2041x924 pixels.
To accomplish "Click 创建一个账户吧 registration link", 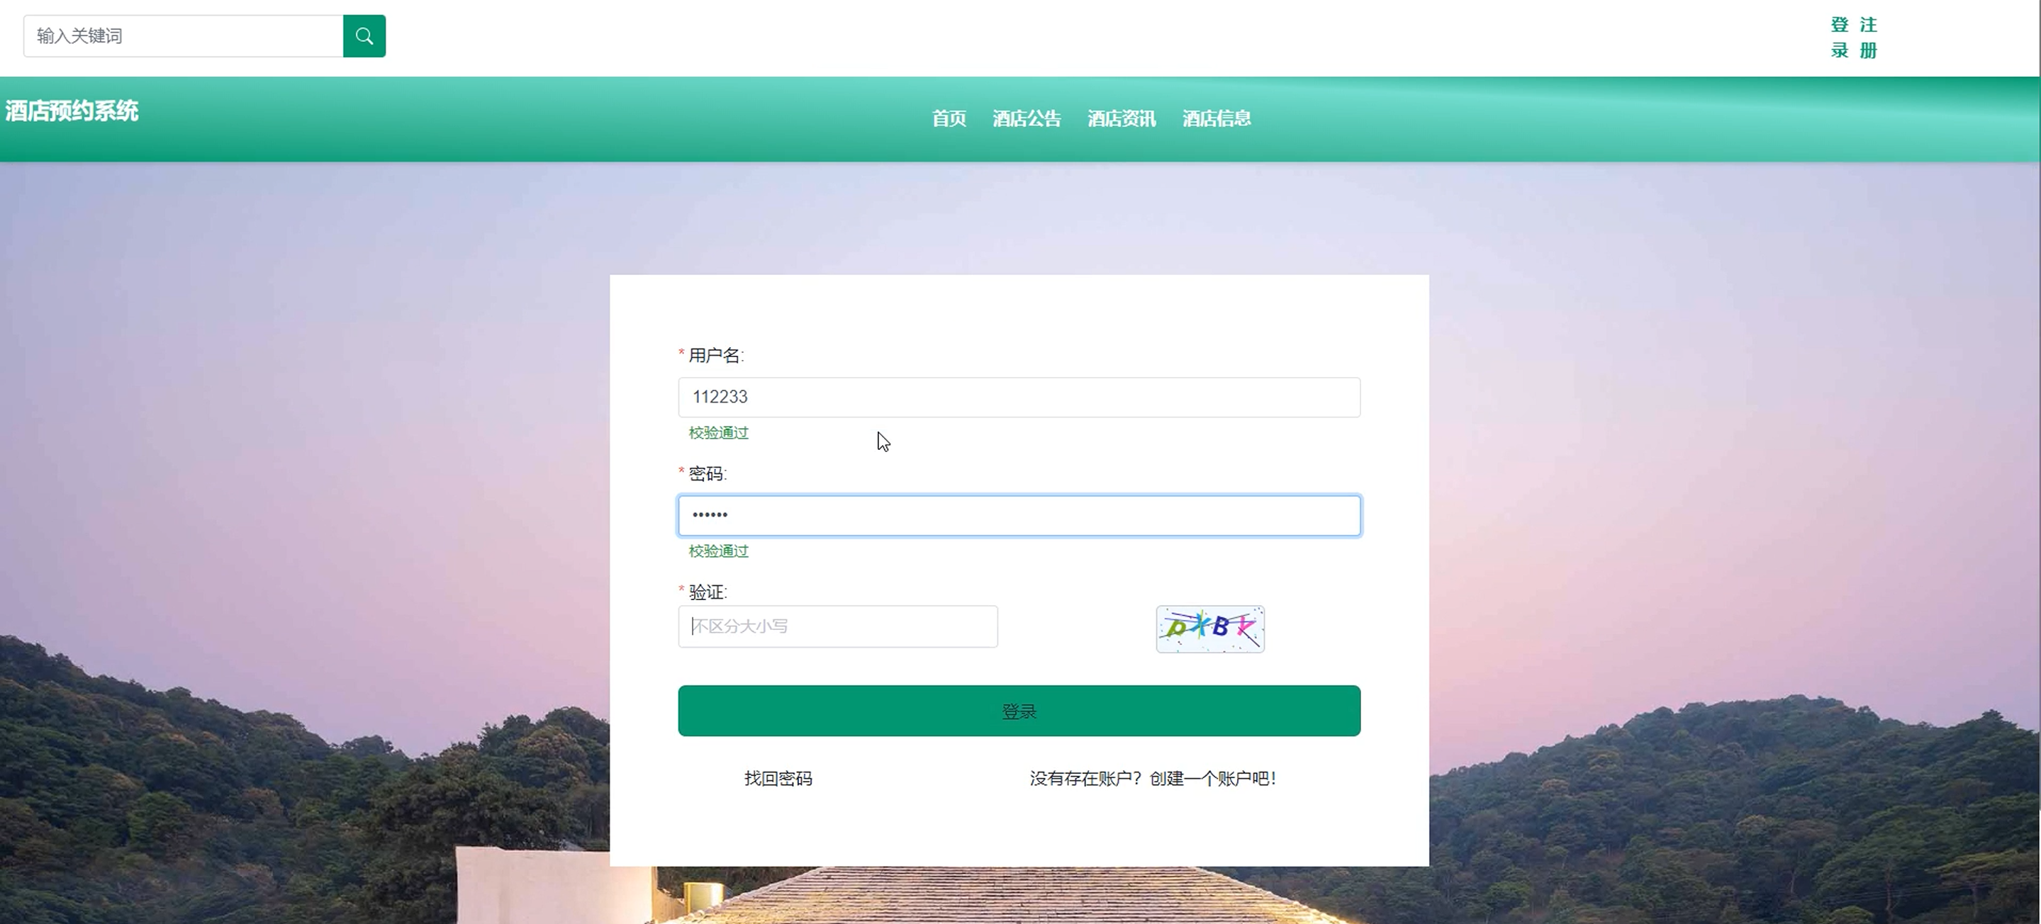I will point(1212,778).
